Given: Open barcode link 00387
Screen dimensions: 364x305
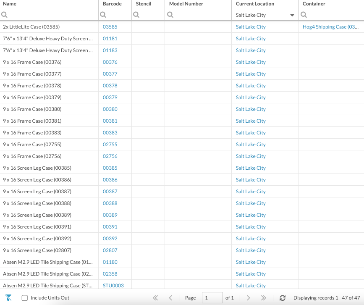Looking at the screenshot, I should 110,192.
